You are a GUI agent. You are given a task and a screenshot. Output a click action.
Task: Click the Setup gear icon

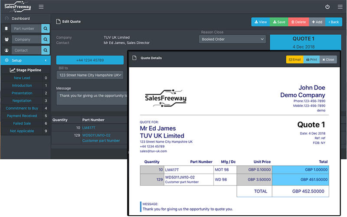click(7, 60)
